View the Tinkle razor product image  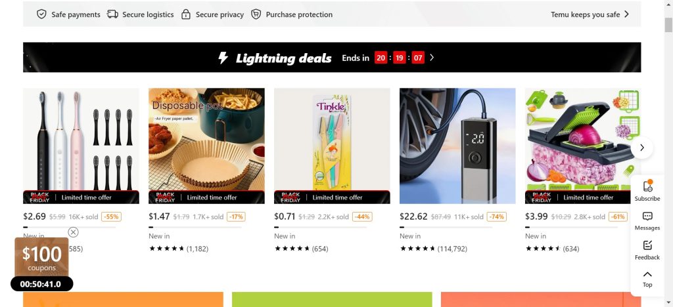point(332,146)
